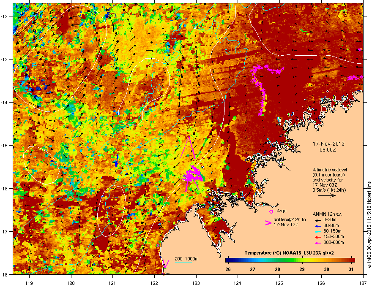Click the '150-300m' depth label

tap(334, 236)
